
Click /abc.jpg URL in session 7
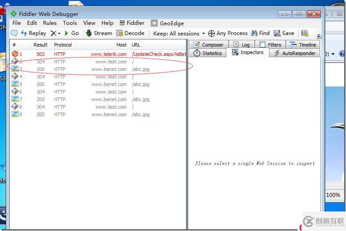140,99
